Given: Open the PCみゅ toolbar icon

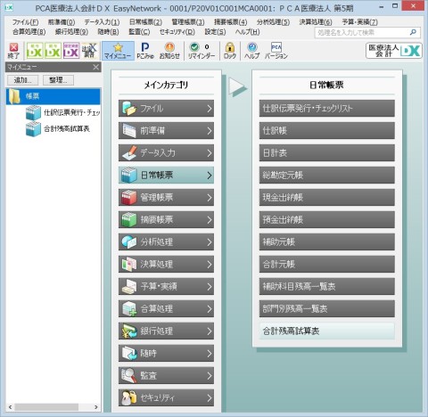Looking at the screenshot, I should coord(145,51).
